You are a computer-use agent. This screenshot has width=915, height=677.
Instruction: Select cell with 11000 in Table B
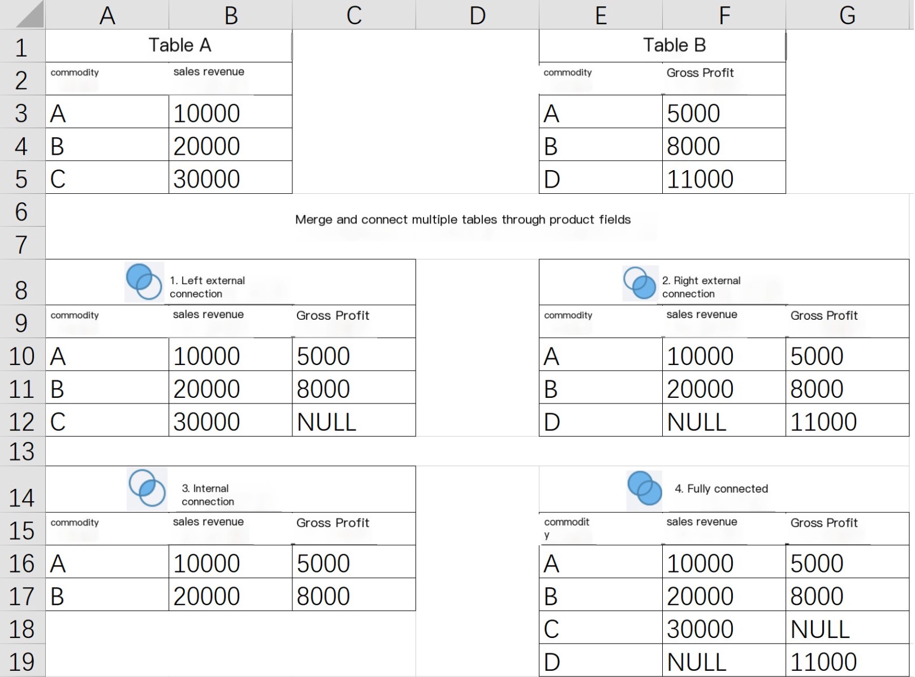pyautogui.click(x=723, y=179)
